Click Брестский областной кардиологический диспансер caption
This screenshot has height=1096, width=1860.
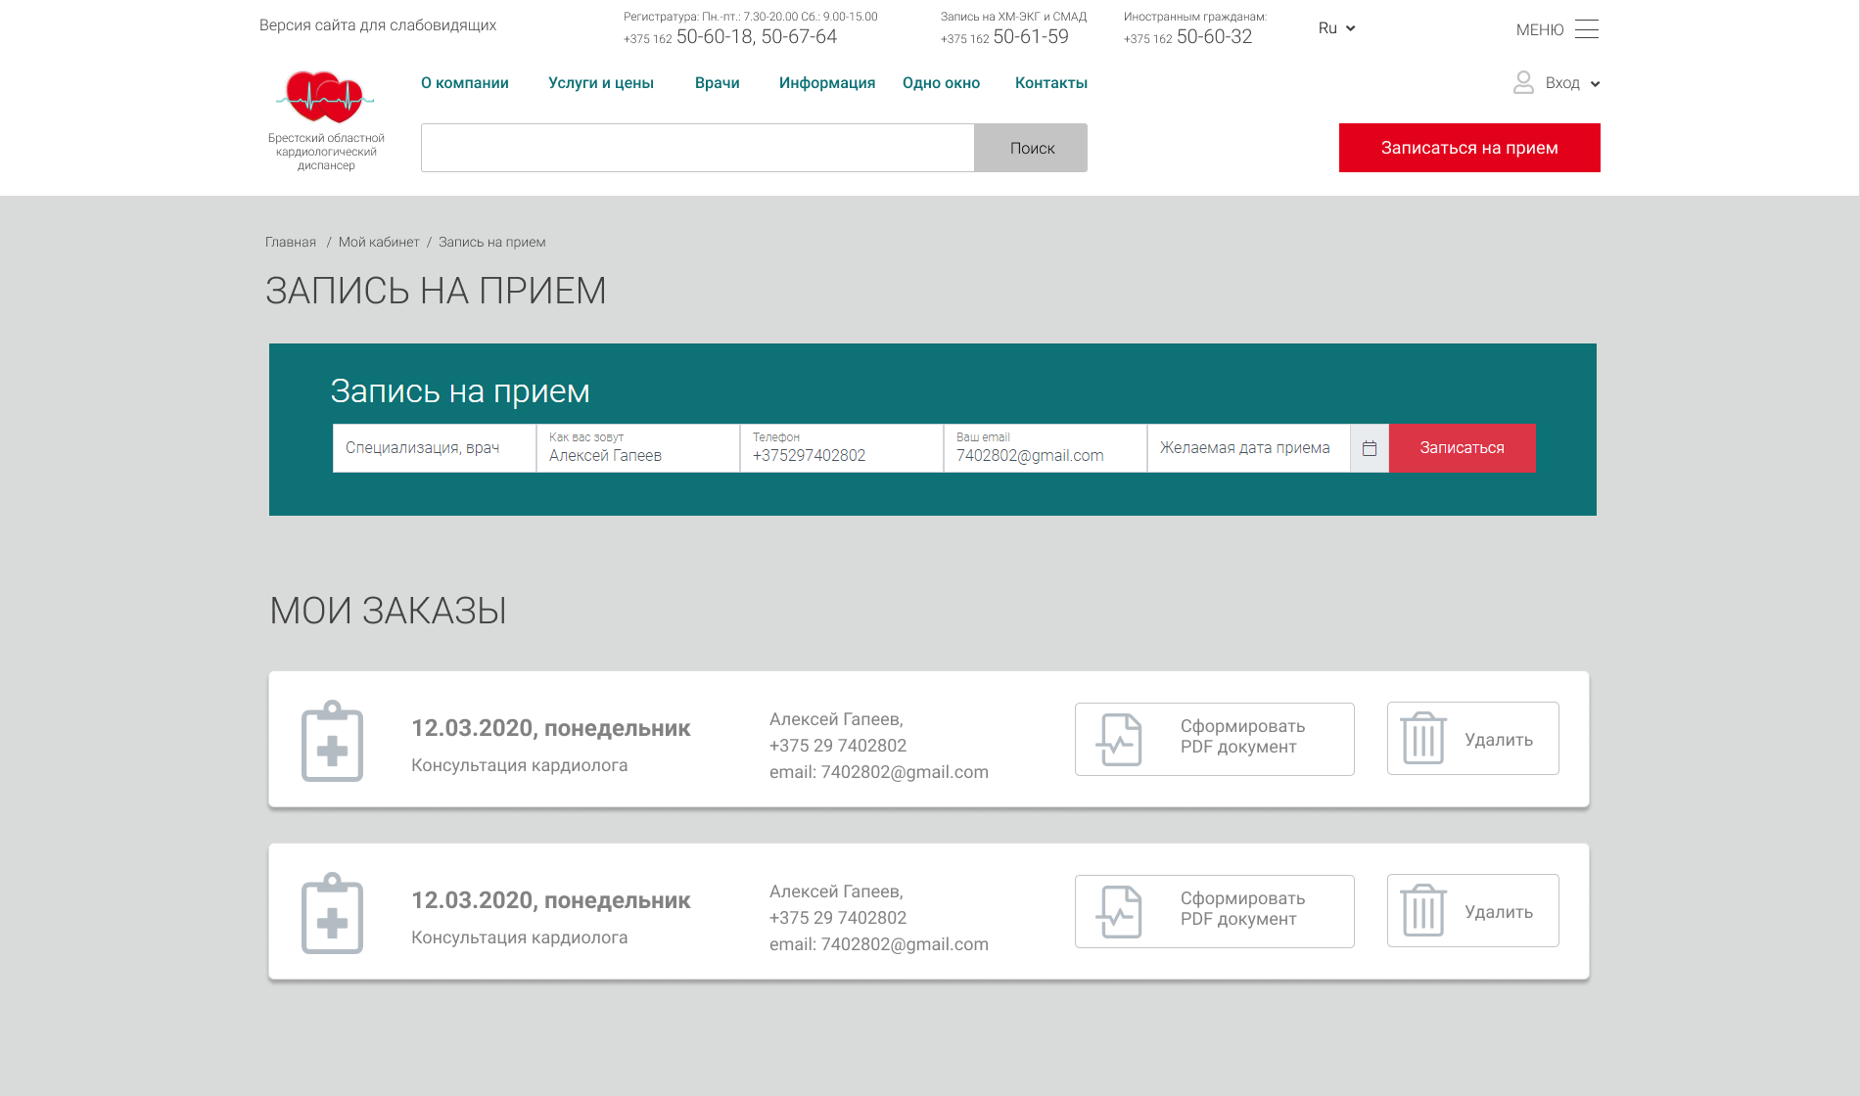point(326,152)
